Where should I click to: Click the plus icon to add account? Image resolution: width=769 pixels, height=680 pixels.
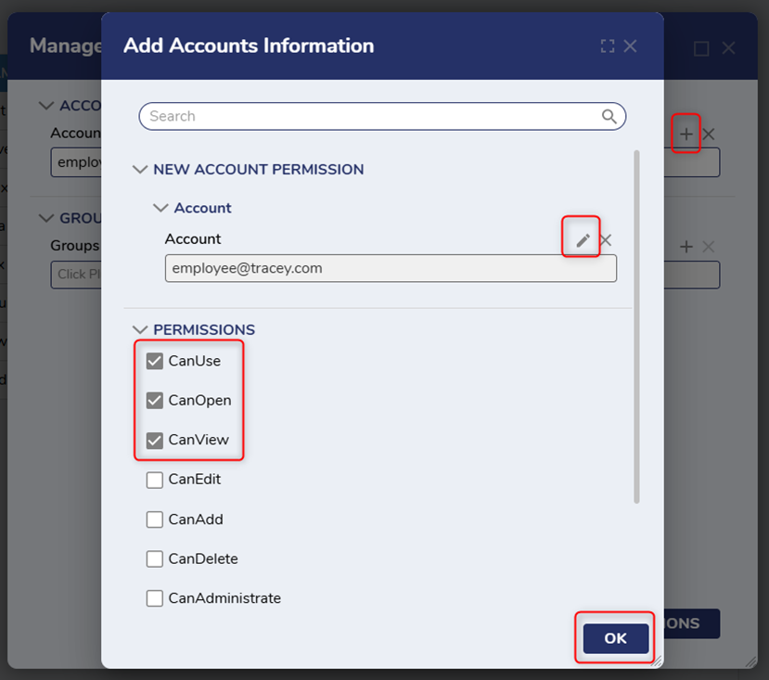coord(686,134)
